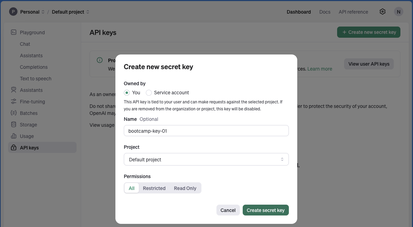Click the API keys lock icon
This screenshot has height=227, width=413.
[x=13, y=148]
